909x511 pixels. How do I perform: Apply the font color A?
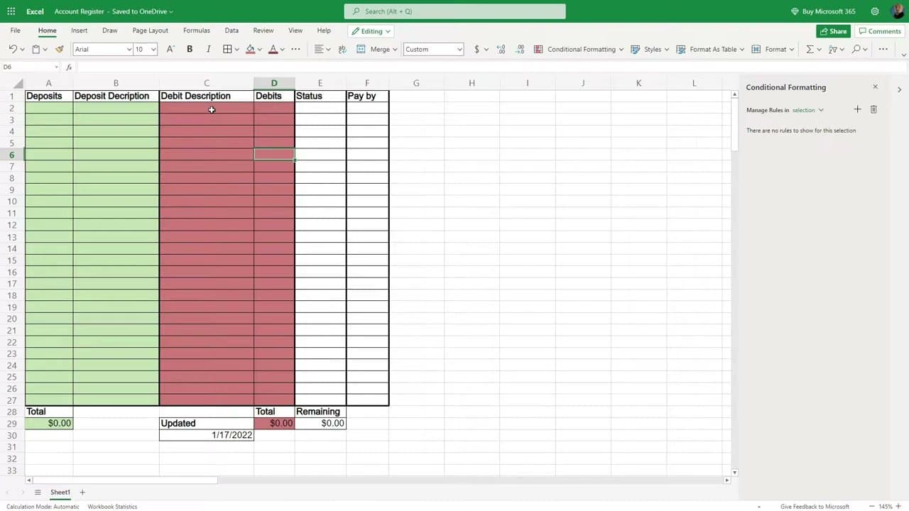click(273, 49)
